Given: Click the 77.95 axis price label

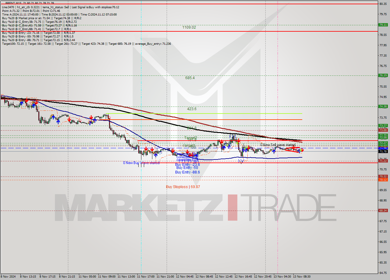Looking at the screenshot, I should pyautogui.click(x=383, y=45).
